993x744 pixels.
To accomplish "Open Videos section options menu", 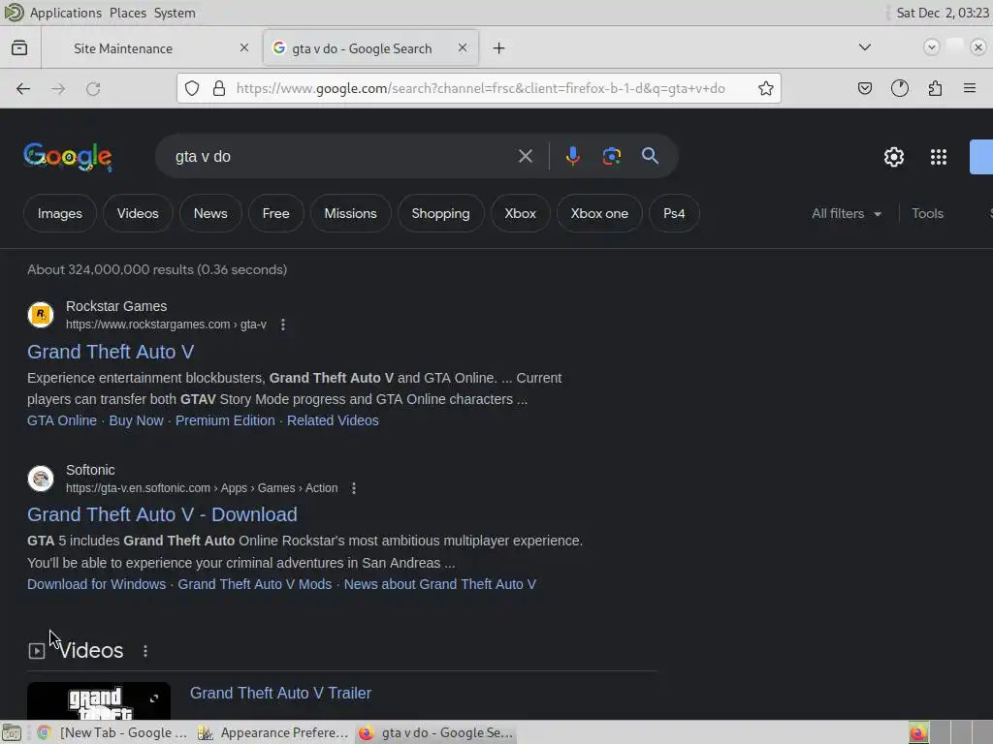I will click(x=145, y=651).
